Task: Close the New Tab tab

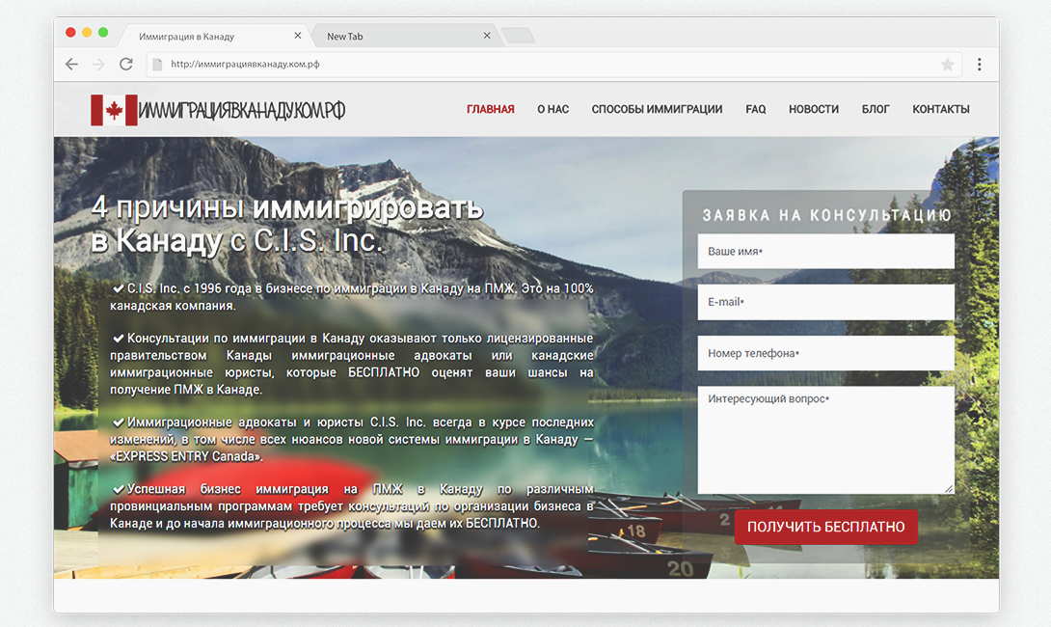Action: pyautogui.click(x=487, y=36)
